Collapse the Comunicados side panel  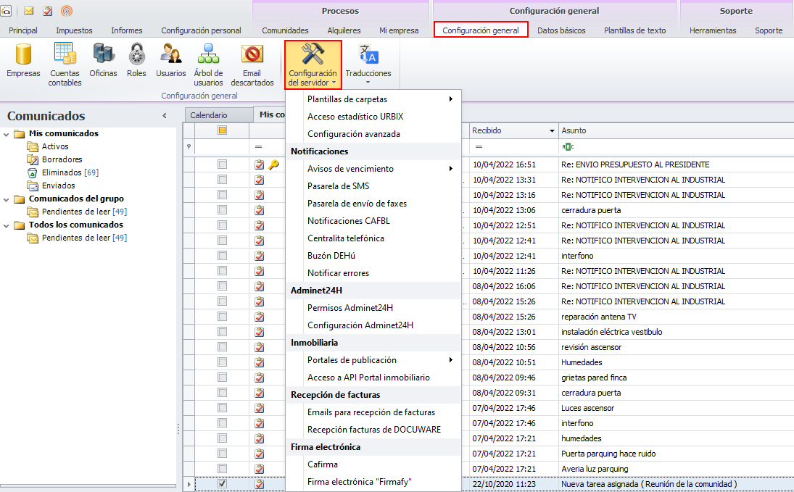165,116
